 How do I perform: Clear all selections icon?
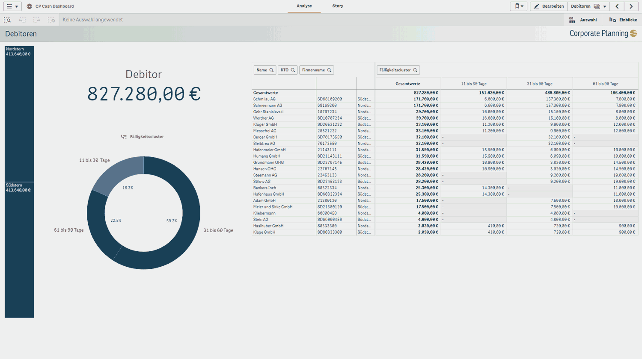coord(51,20)
